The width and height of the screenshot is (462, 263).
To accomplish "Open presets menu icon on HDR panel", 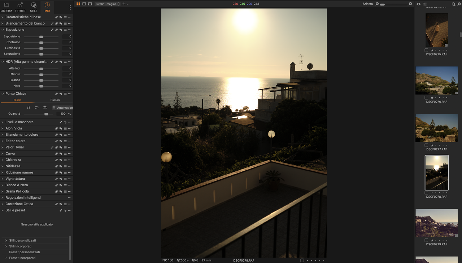I will tap(65, 62).
